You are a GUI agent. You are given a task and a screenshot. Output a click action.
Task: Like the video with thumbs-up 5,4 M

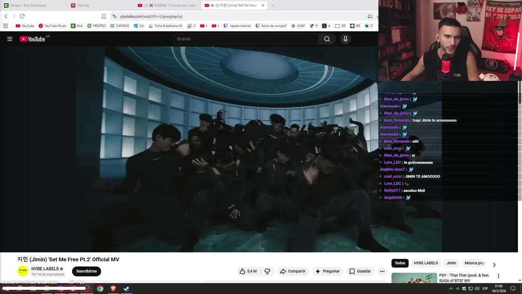coord(248,271)
